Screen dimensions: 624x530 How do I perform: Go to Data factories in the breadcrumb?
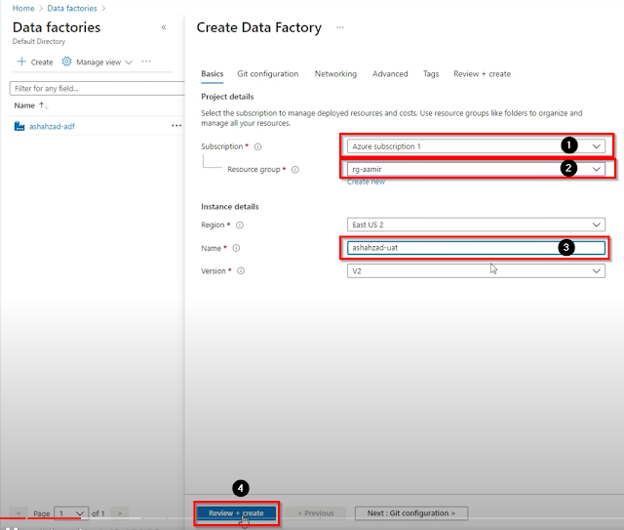(72, 8)
